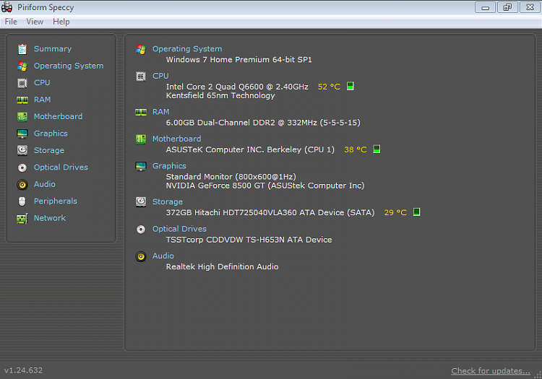
Task: Open Motherboard section from sidebar
Action: [x=58, y=117]
